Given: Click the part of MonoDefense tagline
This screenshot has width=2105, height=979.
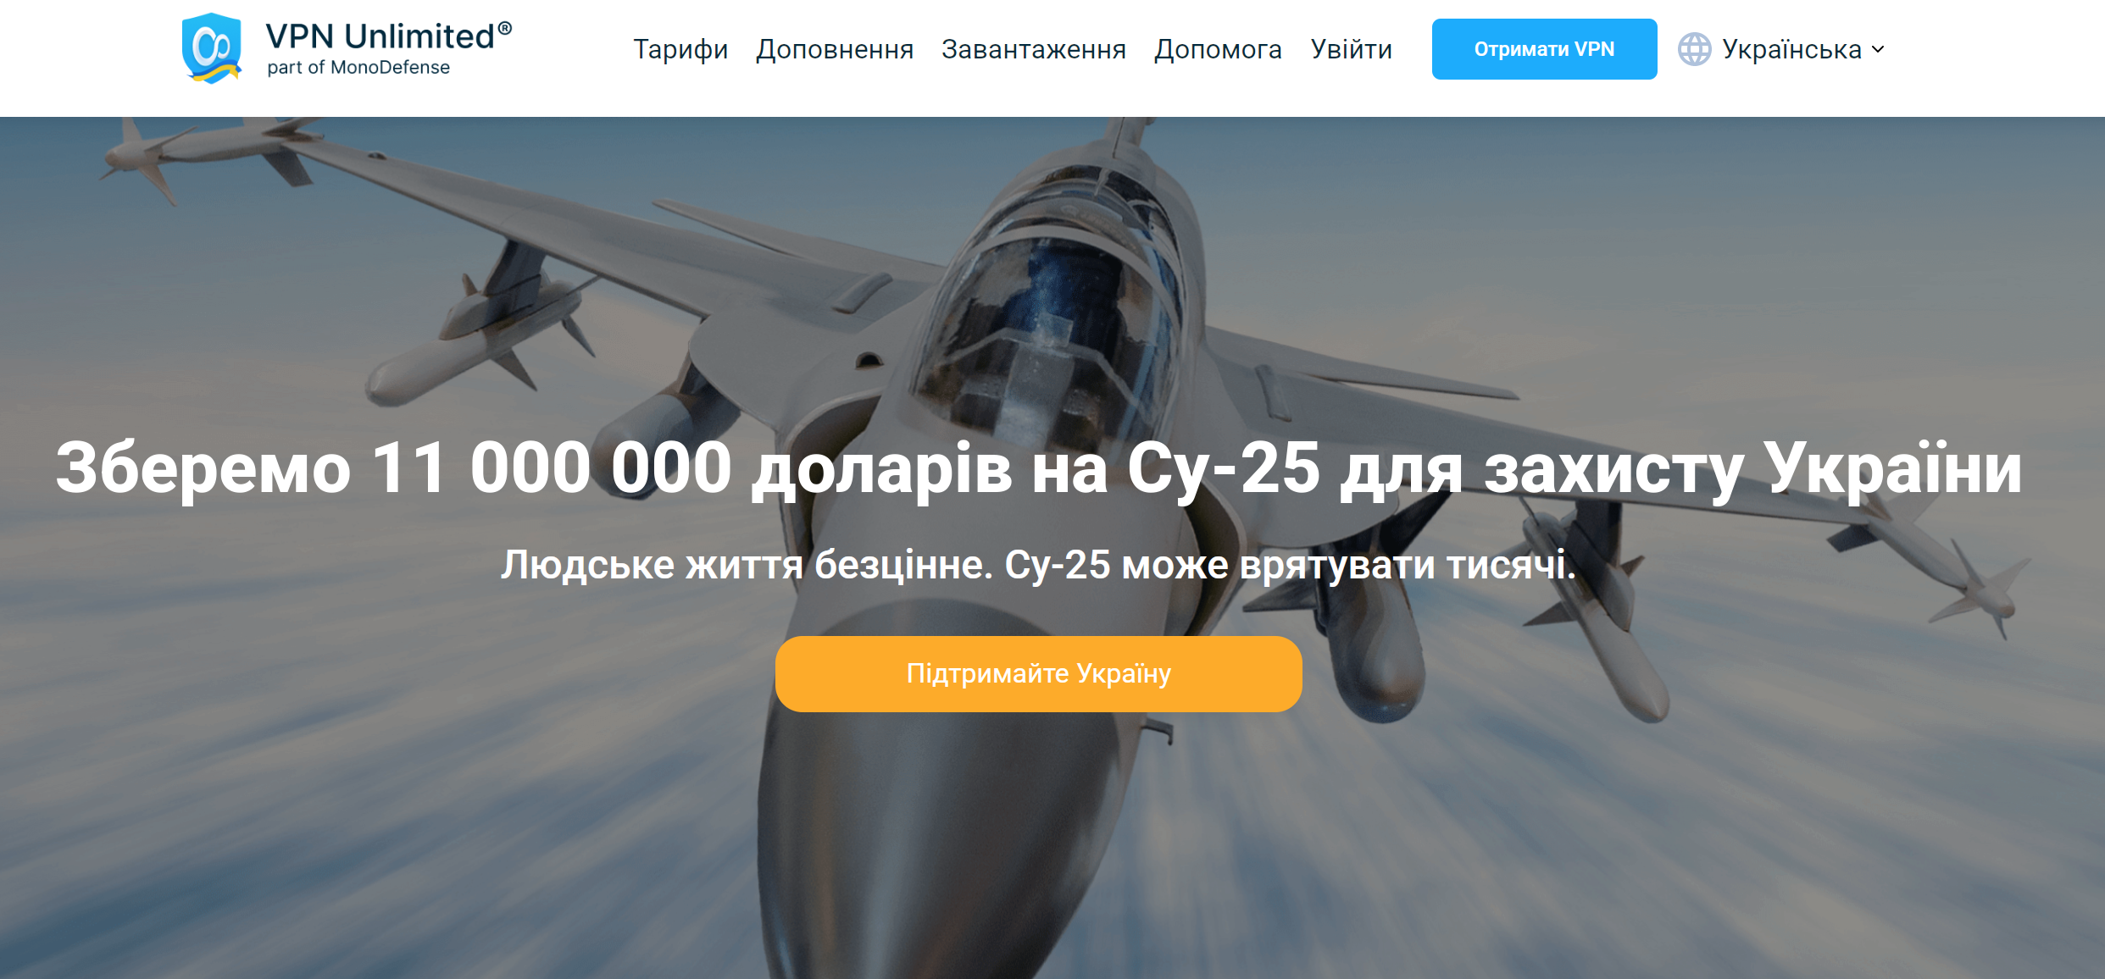Looking at the screenshot, I should click(358, 68).
